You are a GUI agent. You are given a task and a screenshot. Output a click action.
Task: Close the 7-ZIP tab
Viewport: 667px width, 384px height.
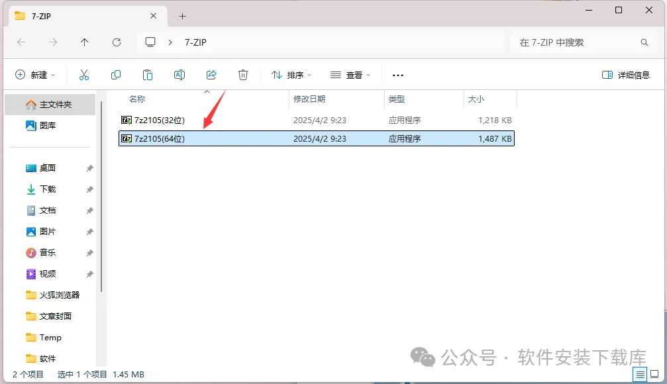tap(154, 16)
